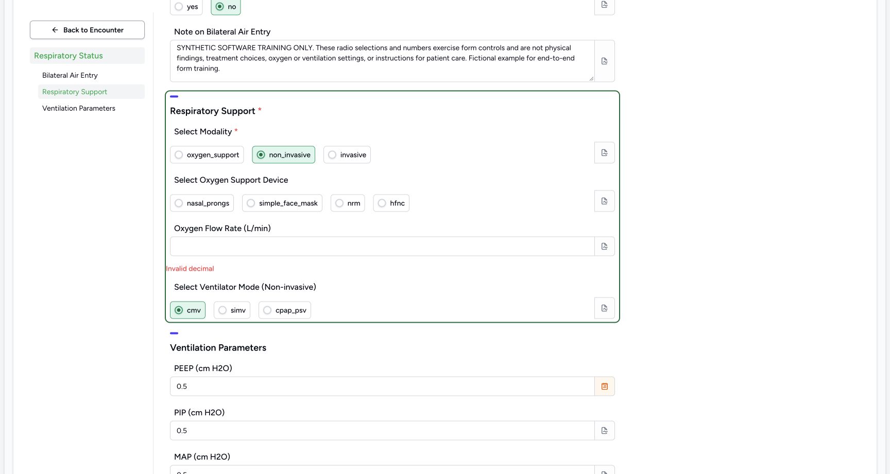Image resolution: width=890 pixels, height=474 pixels.
Task: Click the Ventilation Parameters section heading
Action: (x=218, y=348)
